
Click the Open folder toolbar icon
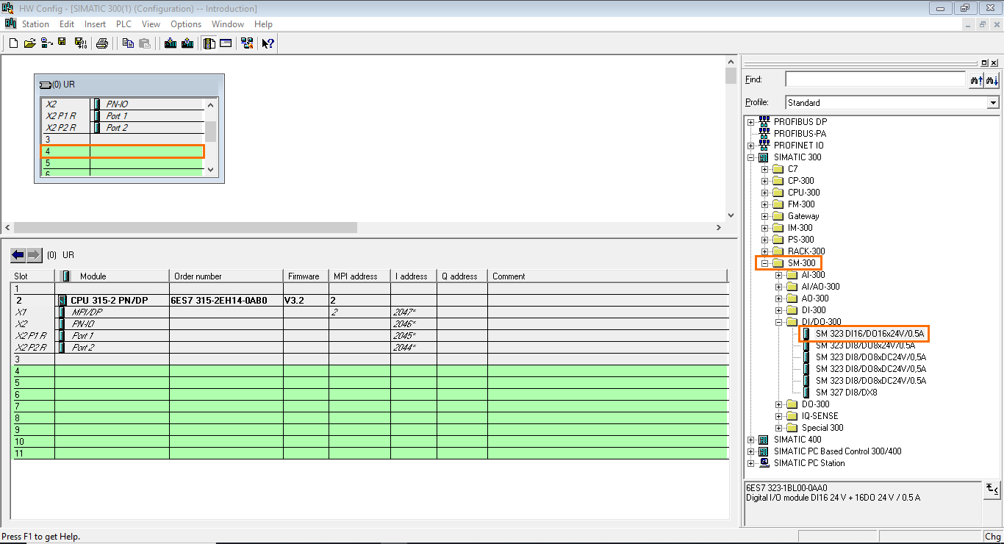[29, 43]
